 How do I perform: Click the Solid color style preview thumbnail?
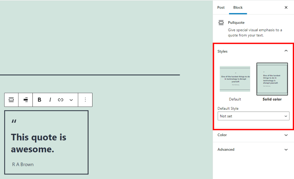(272, 79)
